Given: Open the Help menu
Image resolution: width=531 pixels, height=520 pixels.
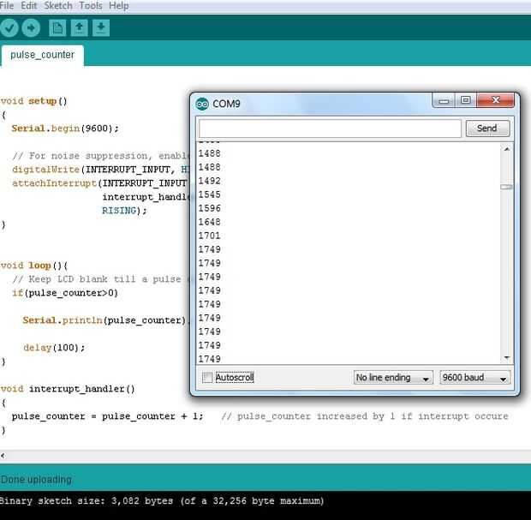Looking at the screenshot, I should point(119,6).
